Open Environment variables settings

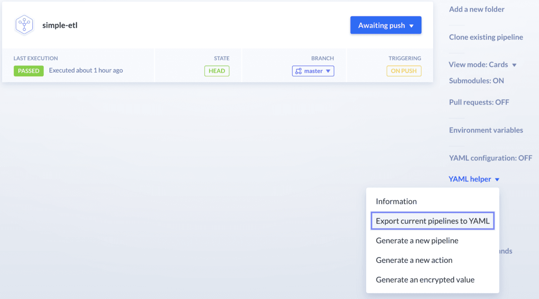(x=486, y=130)
